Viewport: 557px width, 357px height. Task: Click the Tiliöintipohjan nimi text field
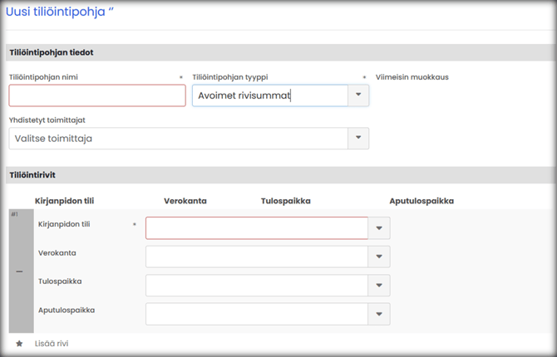coord(97,95)
